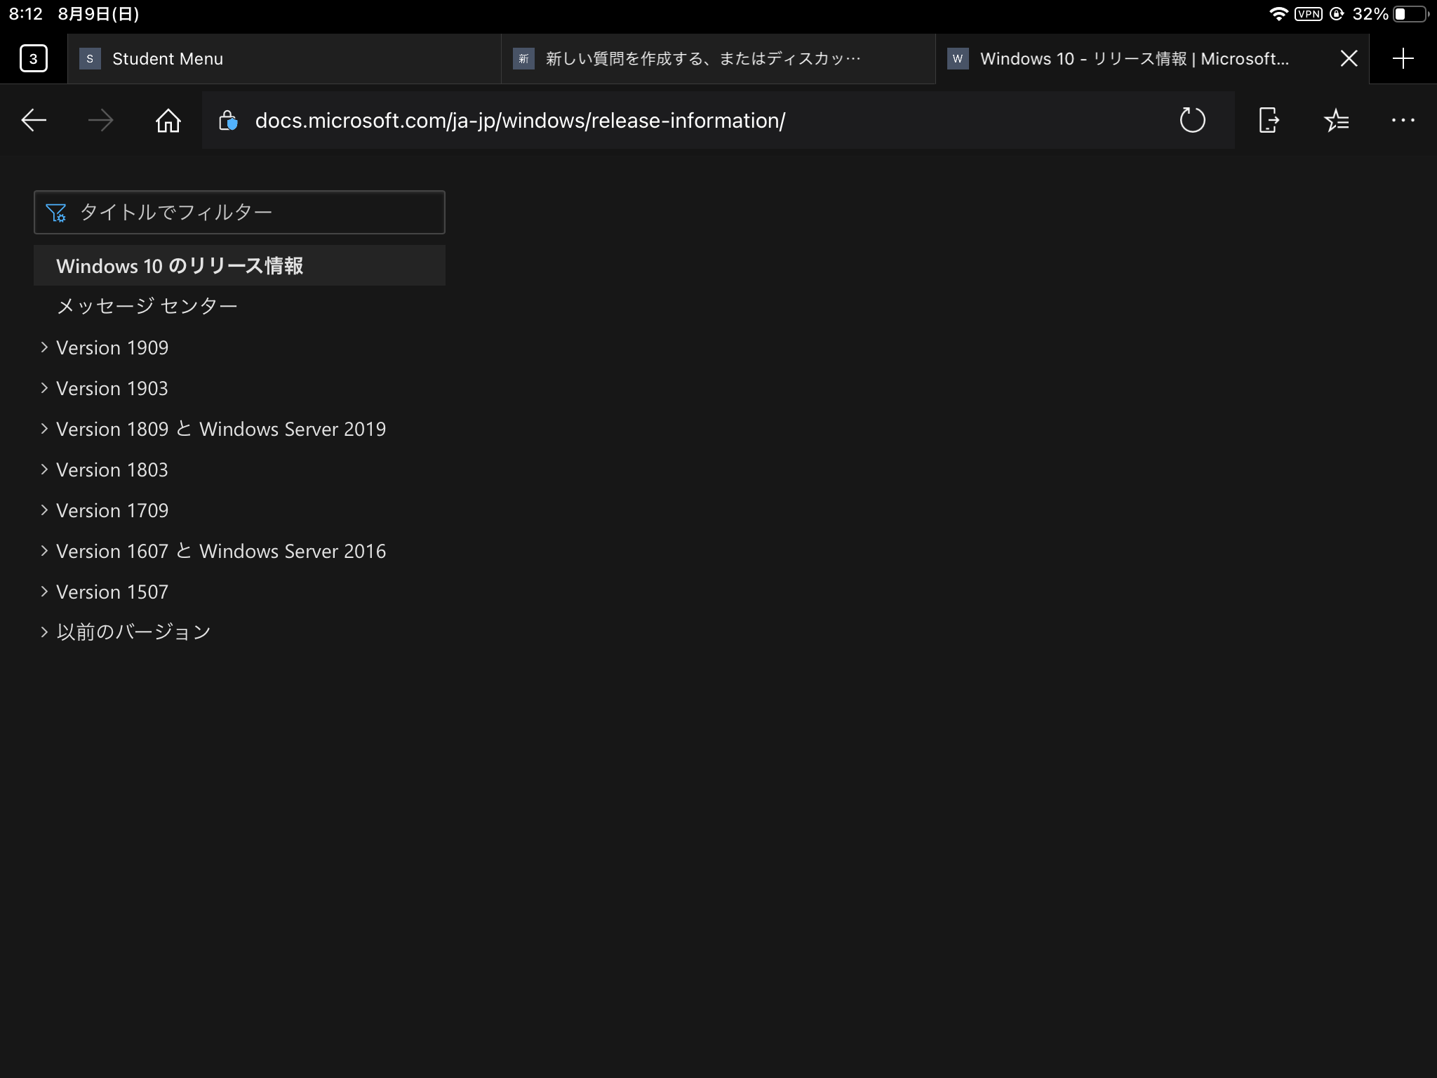Expand the Version 1507 node

pos(44,592)
